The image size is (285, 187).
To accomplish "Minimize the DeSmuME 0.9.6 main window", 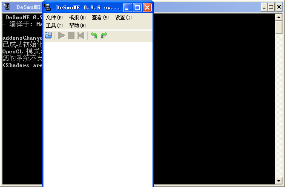I will click(x=127, y=8).
